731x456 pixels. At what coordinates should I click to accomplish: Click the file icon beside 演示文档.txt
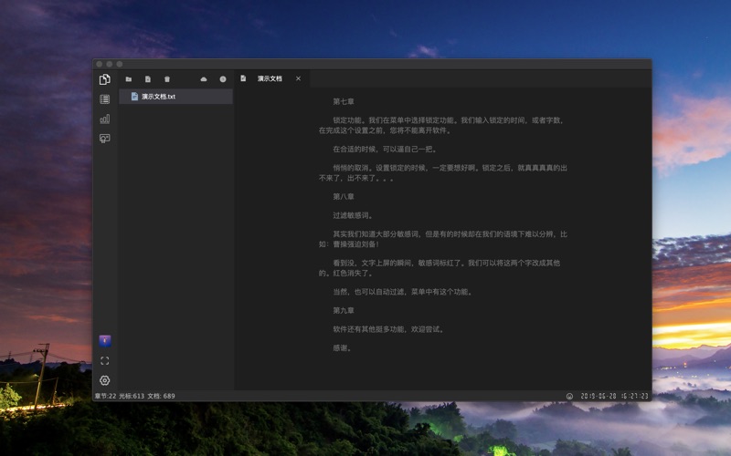(x=134, y=97)
